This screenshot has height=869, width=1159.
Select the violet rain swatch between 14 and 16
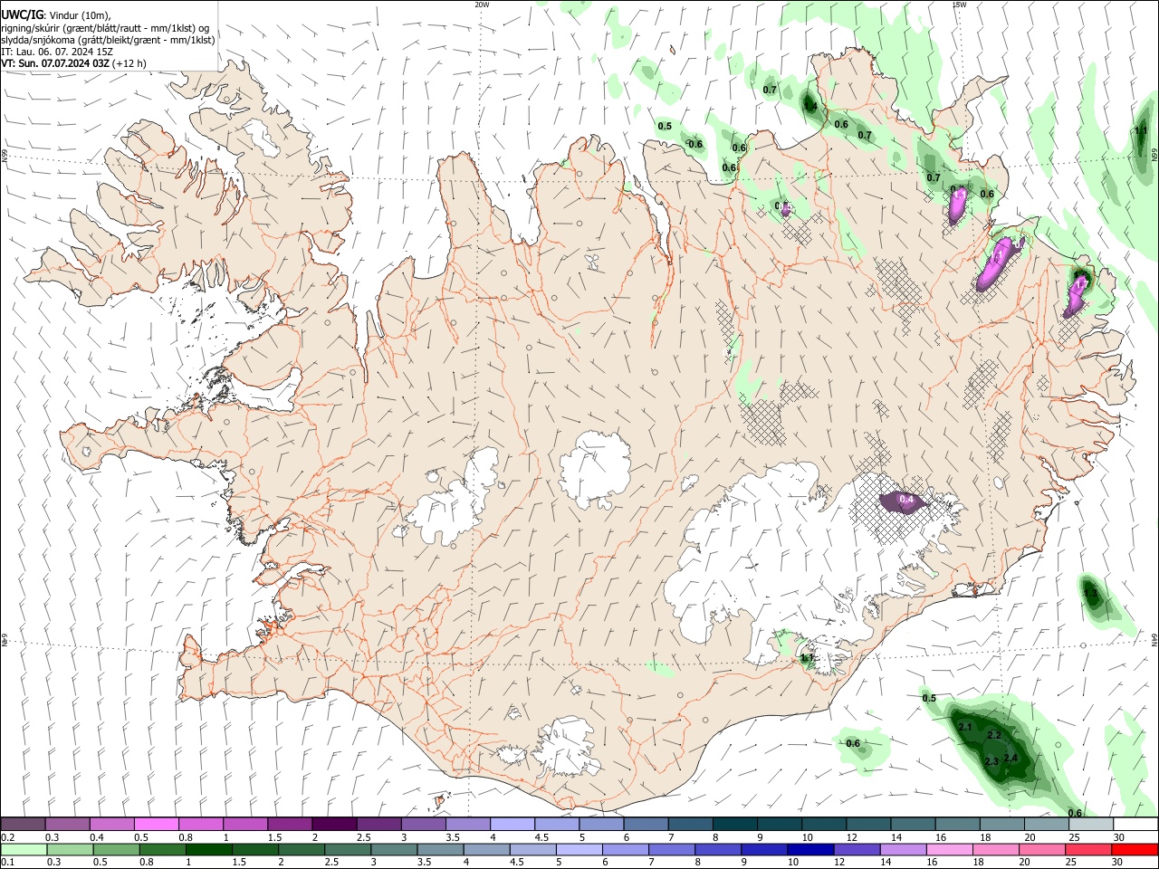(x=903, y=850)
